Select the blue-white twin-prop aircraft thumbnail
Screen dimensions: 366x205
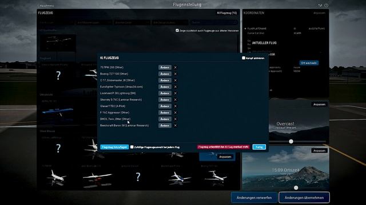click(179, 178)
